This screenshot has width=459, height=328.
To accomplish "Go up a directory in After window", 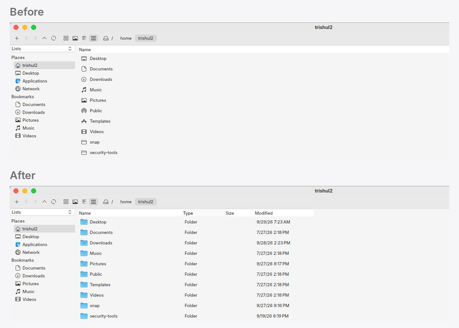I will (x=44, y=202).
